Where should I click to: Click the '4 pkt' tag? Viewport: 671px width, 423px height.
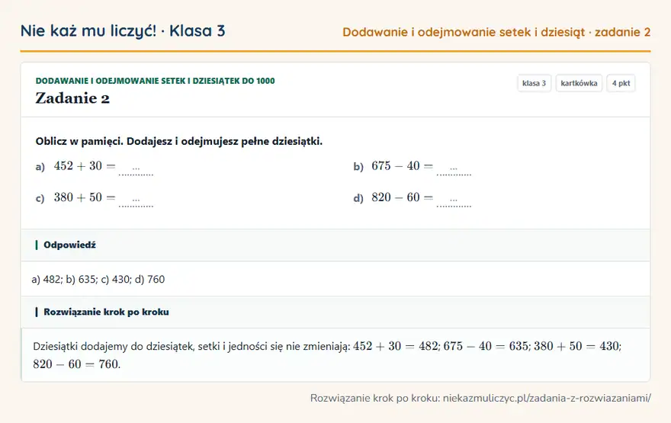pos(621,83)
